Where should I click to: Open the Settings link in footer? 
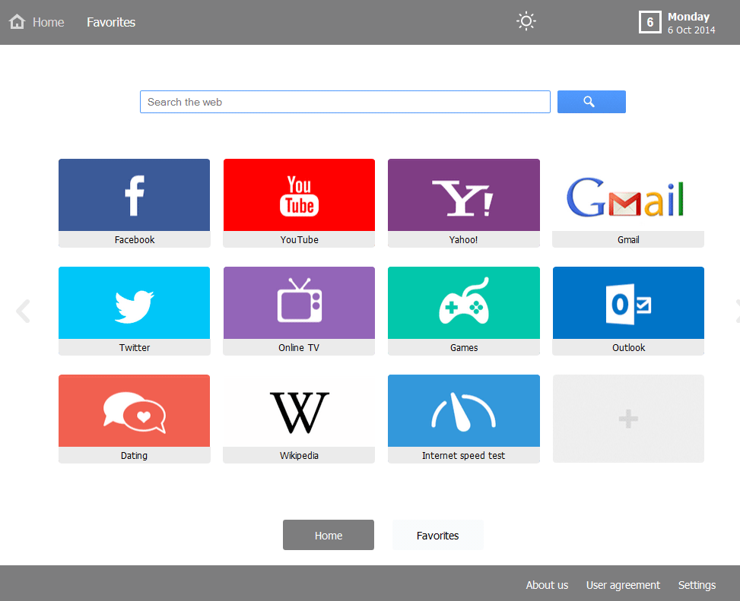(x=697, y=586)
